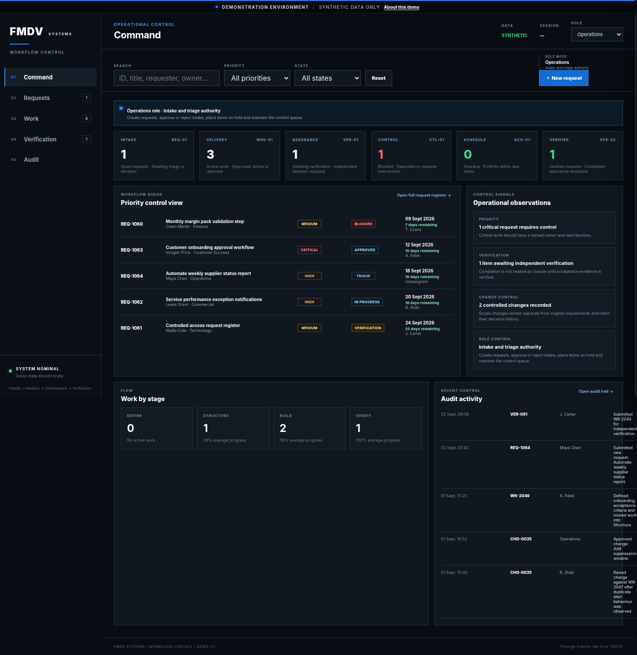
Task: Click the BLOCKED state badge on REQ-1060
Action: pos(363,224)
